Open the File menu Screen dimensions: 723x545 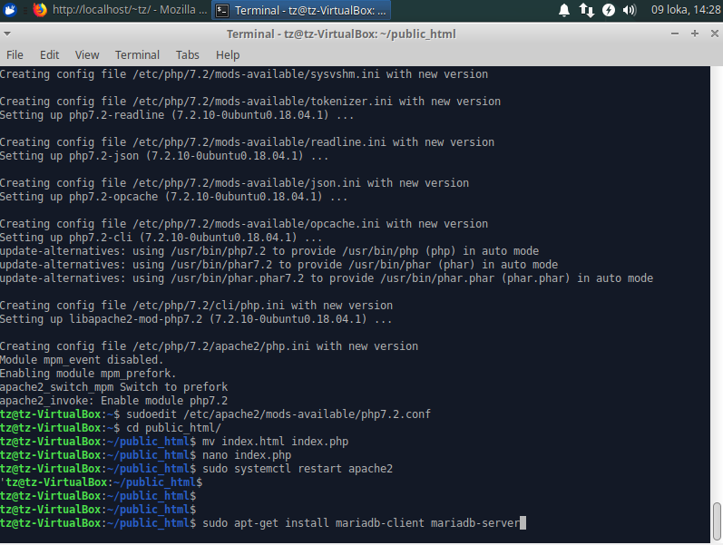[x=15, y=54]
